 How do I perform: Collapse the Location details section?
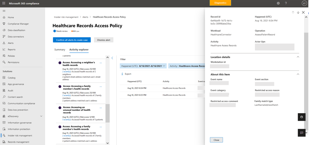[x=298, y=57]
